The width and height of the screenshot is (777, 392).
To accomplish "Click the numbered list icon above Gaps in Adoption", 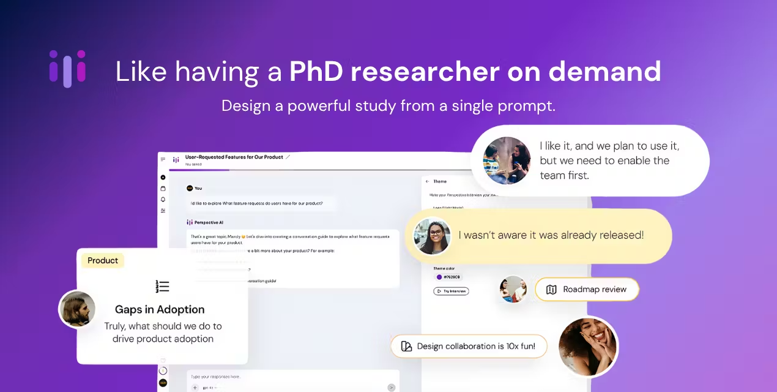I will tap(162, 286).
